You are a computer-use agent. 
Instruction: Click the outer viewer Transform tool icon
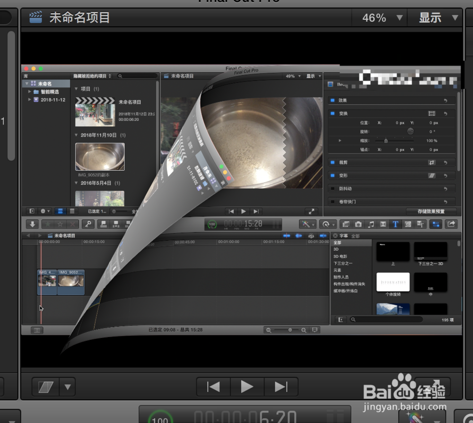pyautogui.click(x=46, y=387)
